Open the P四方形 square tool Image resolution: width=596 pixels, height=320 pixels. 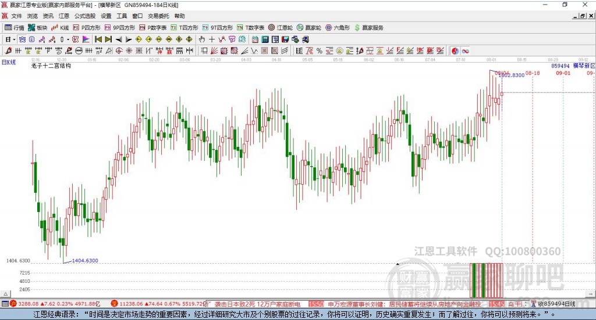tap(86, 27)
